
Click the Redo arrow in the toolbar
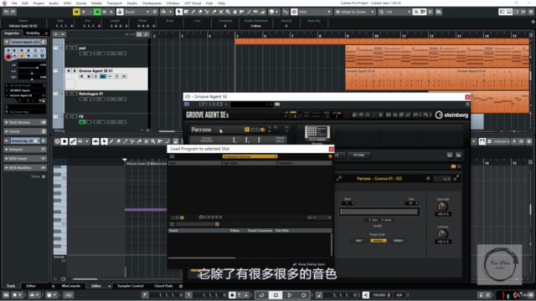point(13,12)
